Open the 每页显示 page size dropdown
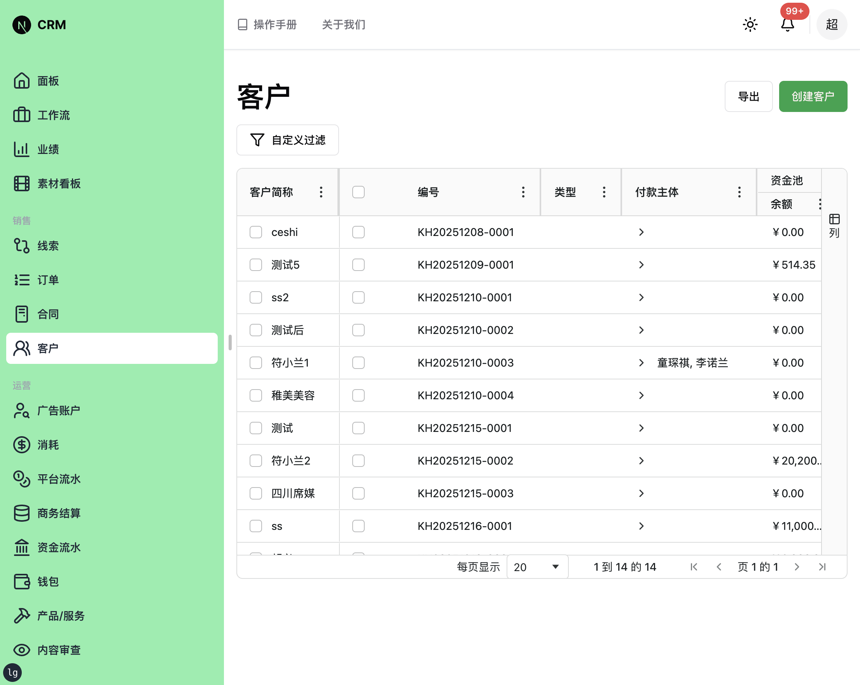860x685 pixels. pyautogui.click(x=537, y=566)
